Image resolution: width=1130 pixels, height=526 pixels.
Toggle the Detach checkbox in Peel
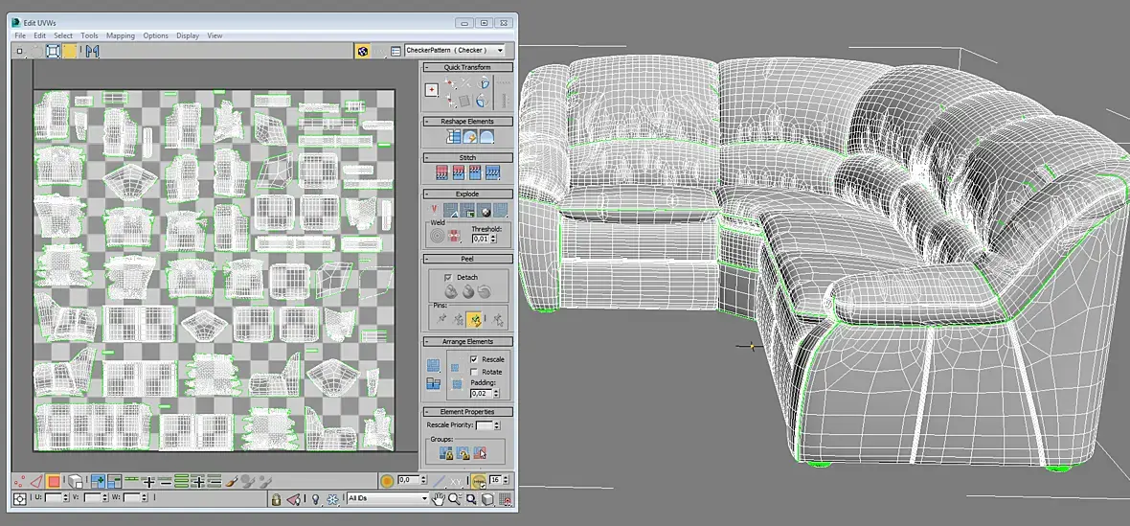447,278
